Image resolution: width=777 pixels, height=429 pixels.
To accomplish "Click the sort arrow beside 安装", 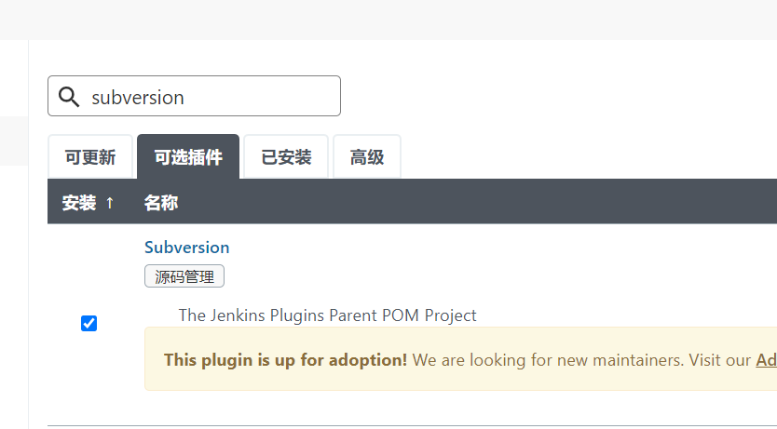I will point(110,202).
